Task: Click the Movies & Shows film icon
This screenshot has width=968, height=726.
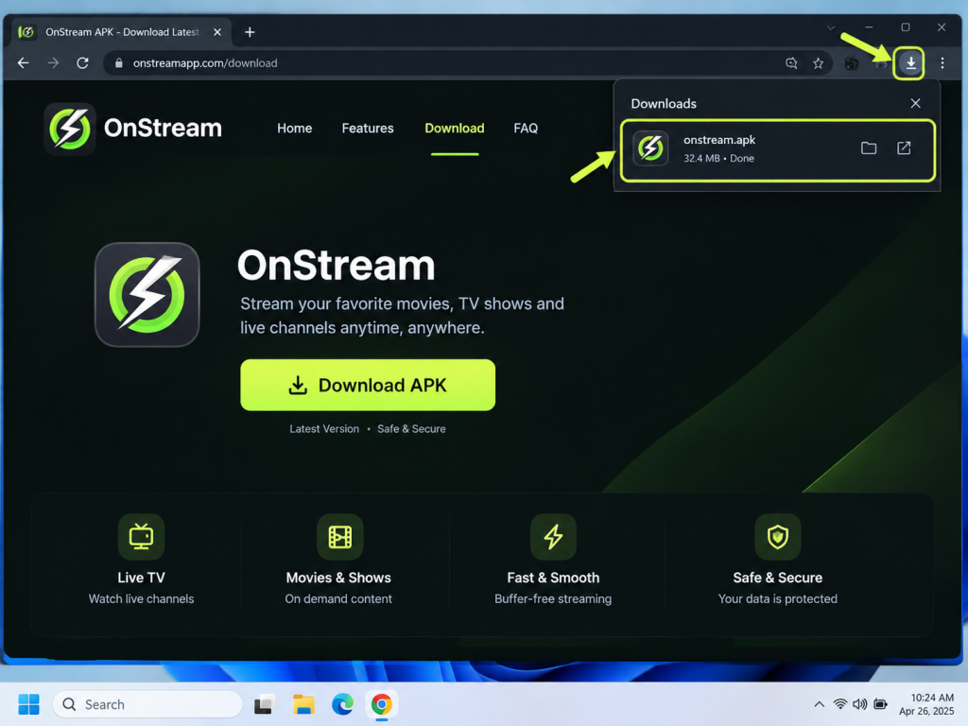Action: pyautogui.click(x=340, y=537)
